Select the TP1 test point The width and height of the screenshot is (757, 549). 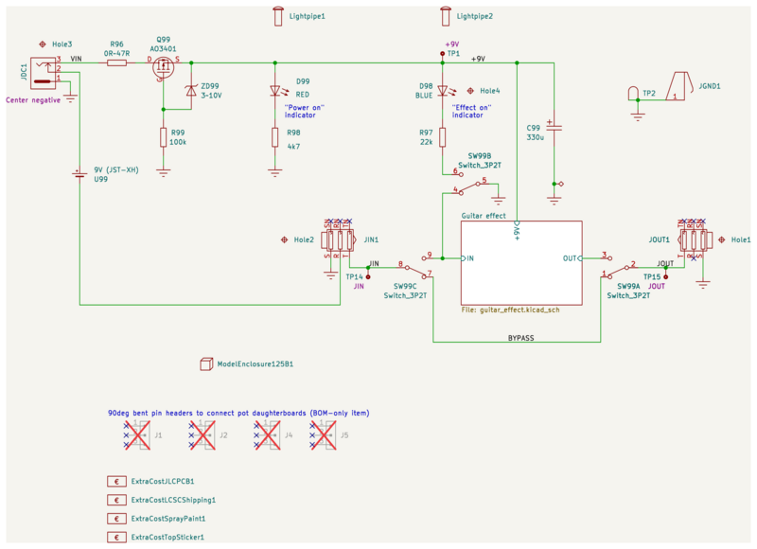click(x=442, y=54)
